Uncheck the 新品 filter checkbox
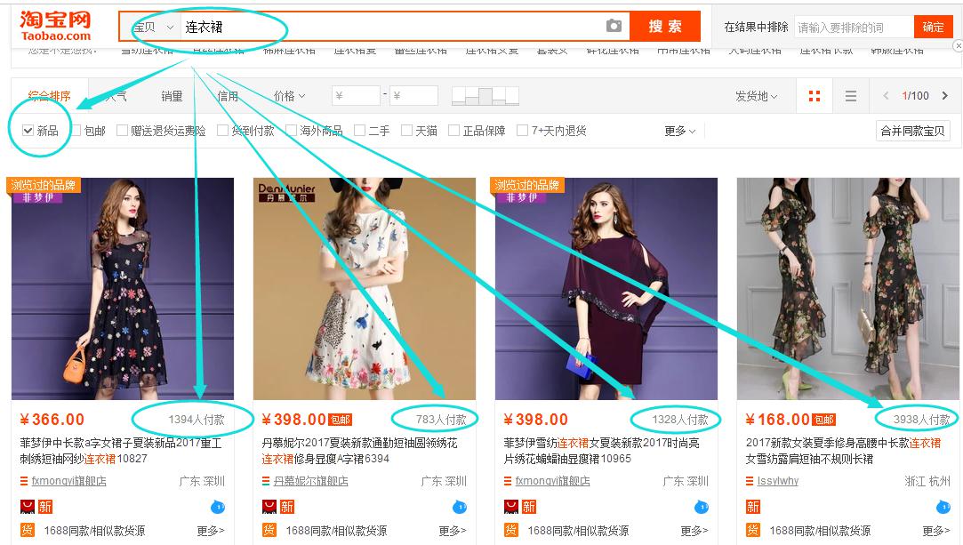 pos(28,131)
